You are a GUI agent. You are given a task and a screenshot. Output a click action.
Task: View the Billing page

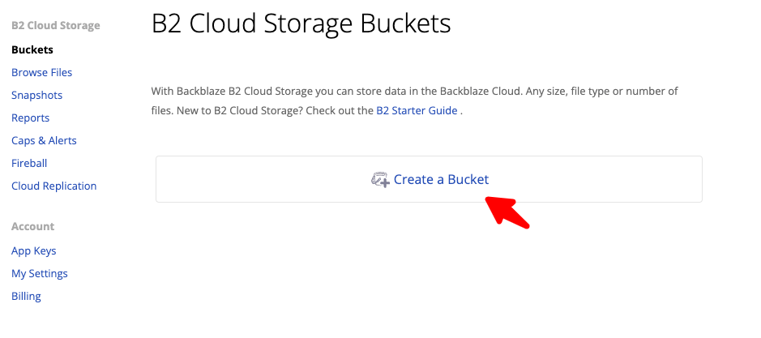coord(26,296)
